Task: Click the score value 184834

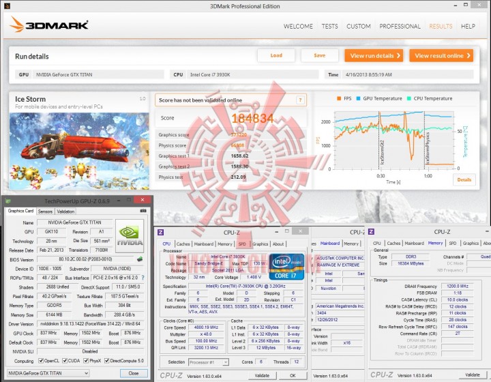Action: click(x=252, y=119)
